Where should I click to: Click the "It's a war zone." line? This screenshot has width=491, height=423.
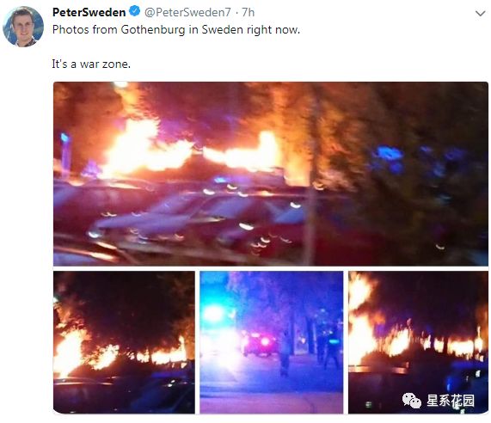pos(91,64)
